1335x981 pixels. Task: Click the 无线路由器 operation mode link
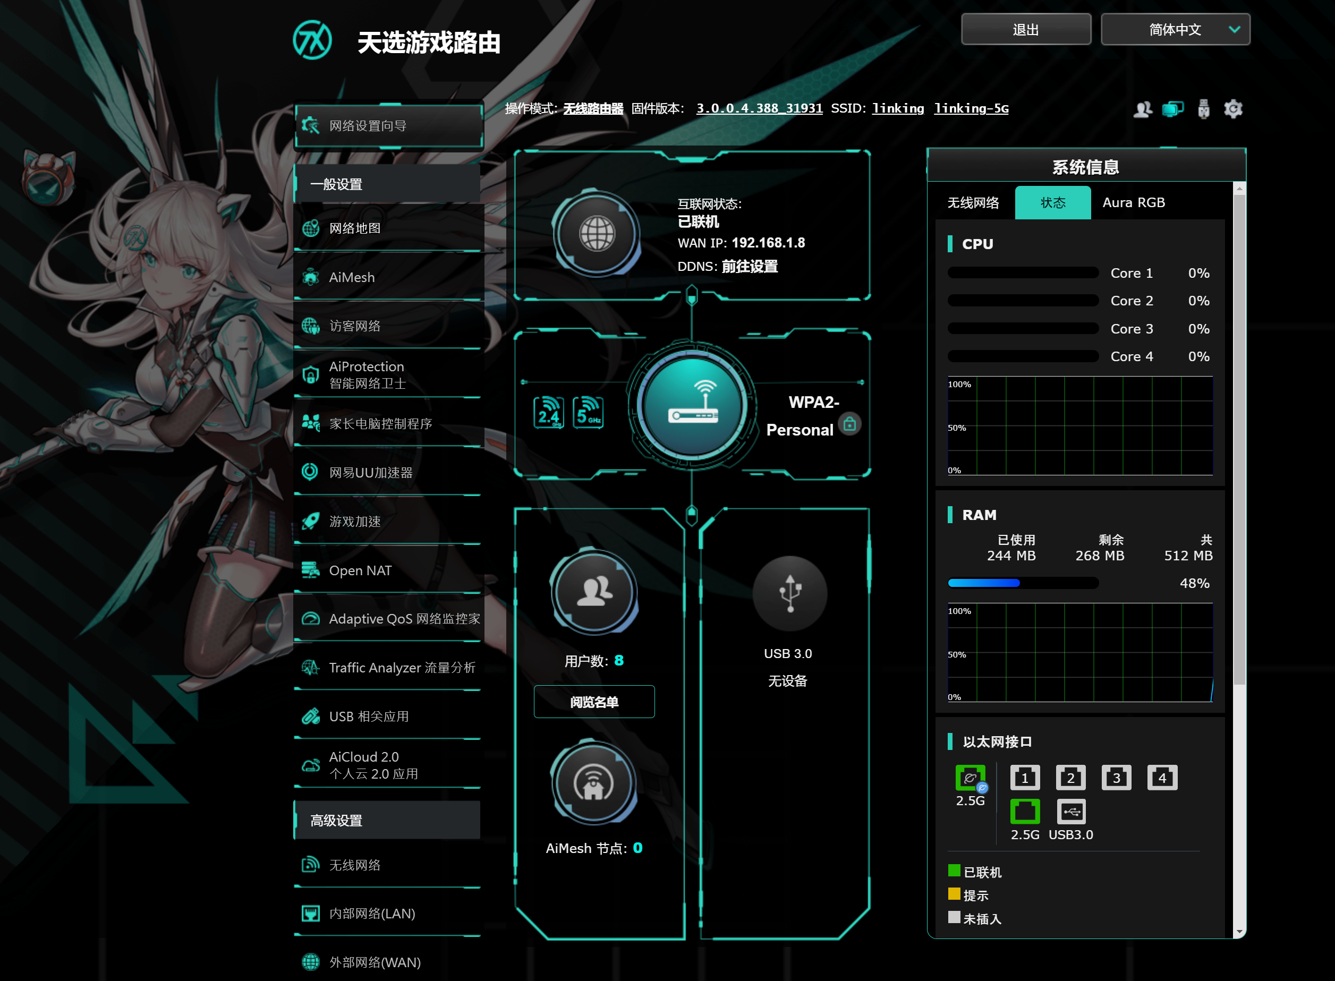[593, 109]
